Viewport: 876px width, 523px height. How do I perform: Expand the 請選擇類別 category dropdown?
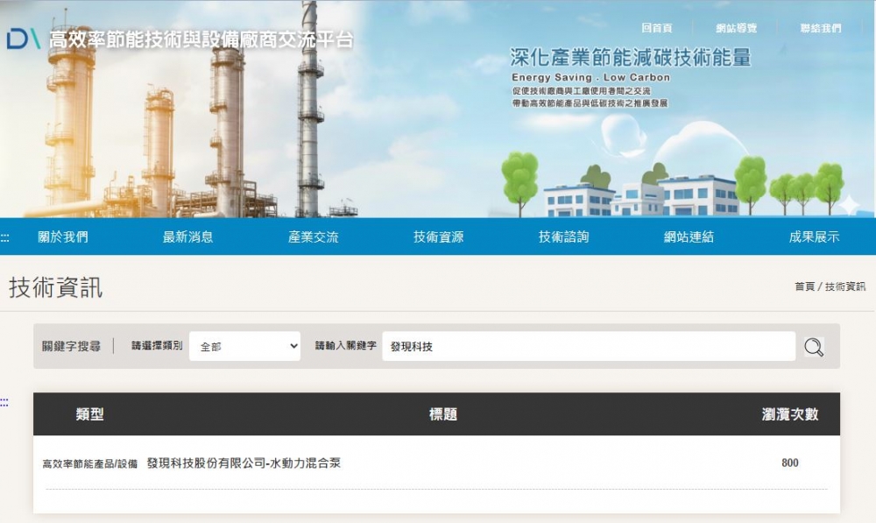(244, 346)
